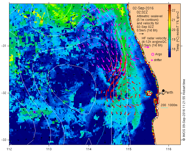Click the Argo float circle on map
Screen dimensions: 187x152
pos(34,112)
